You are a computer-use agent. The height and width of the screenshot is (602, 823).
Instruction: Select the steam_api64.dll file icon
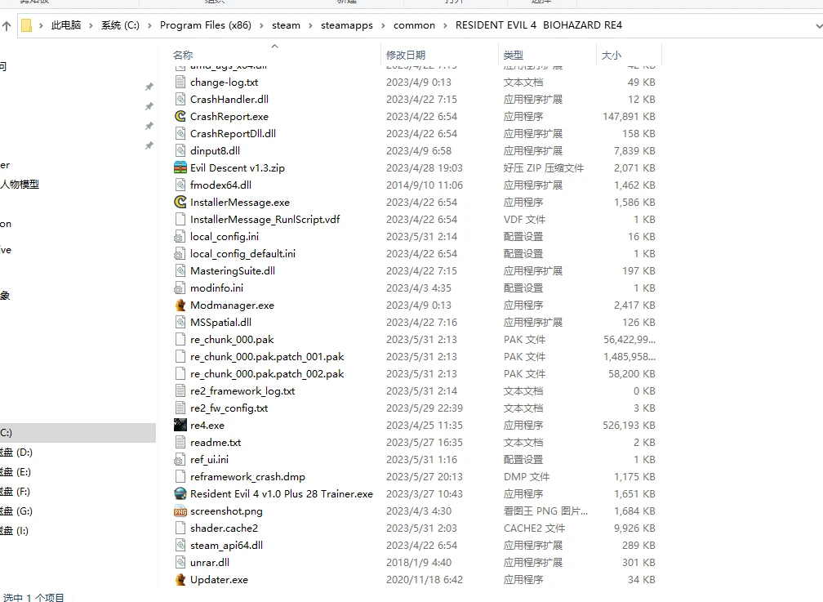[x=180, y=546]
